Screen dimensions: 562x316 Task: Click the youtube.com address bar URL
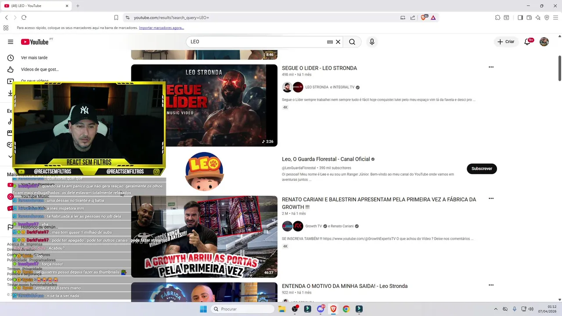point(171,18)
